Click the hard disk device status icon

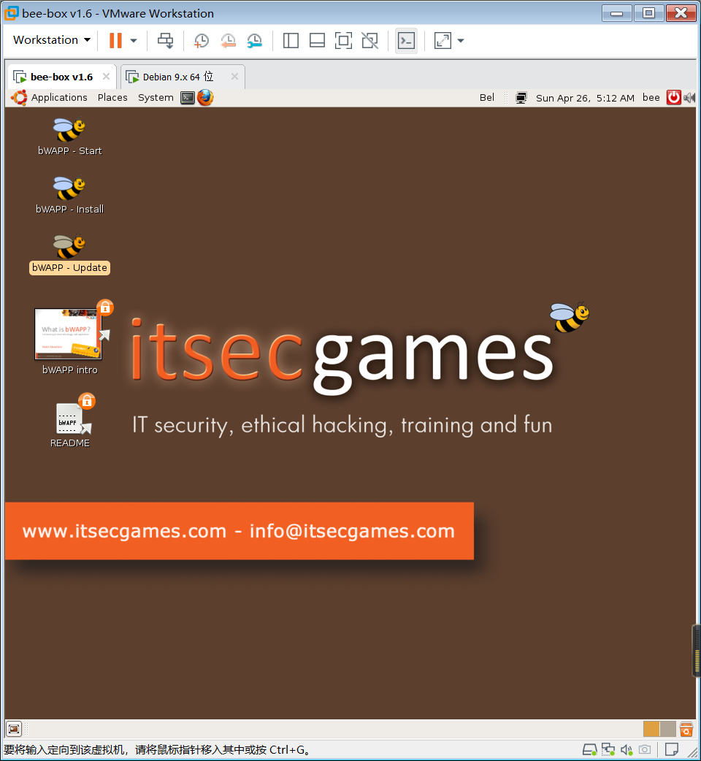pyautogui.click(x=590, y=750)
